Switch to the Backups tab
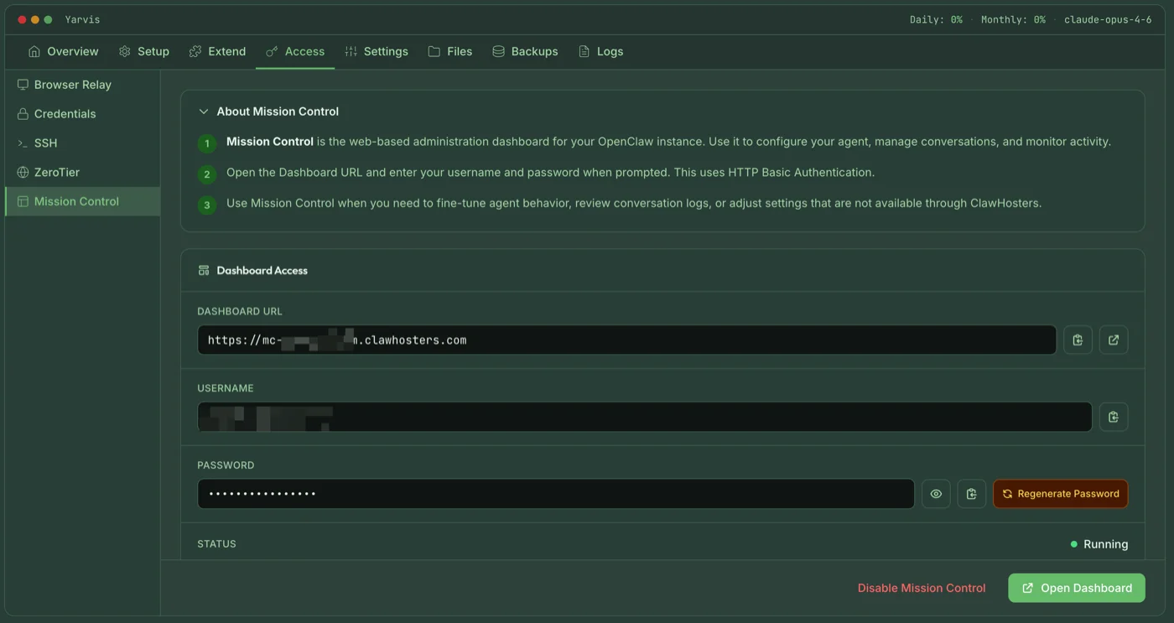The width and height of the screenshot is (1174, 623). coord(525,51)
